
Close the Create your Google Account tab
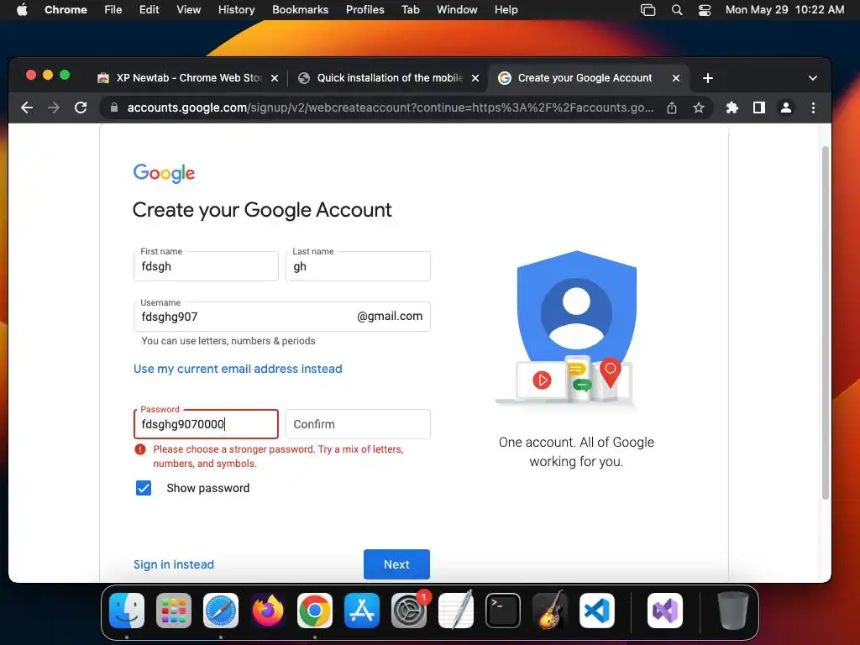676,78
